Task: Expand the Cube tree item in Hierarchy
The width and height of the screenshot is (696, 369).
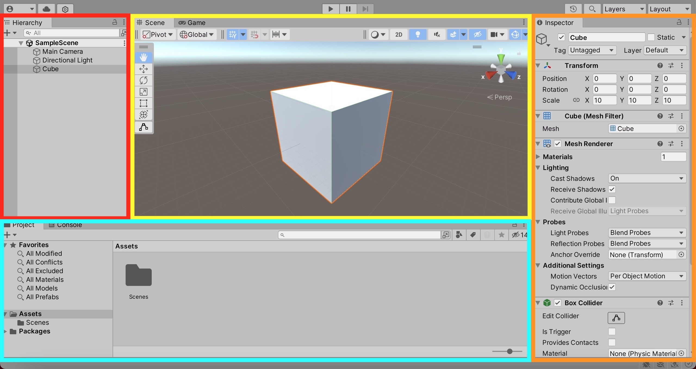Action: click(x=29, y=69)
